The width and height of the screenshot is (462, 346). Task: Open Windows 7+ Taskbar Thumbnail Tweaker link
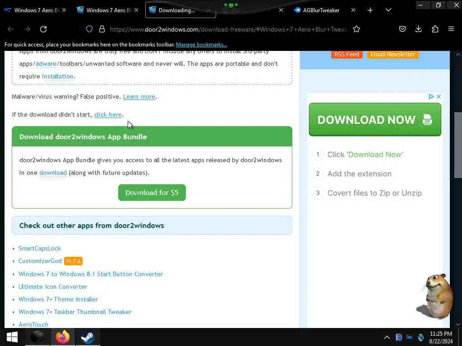[75, 312]
